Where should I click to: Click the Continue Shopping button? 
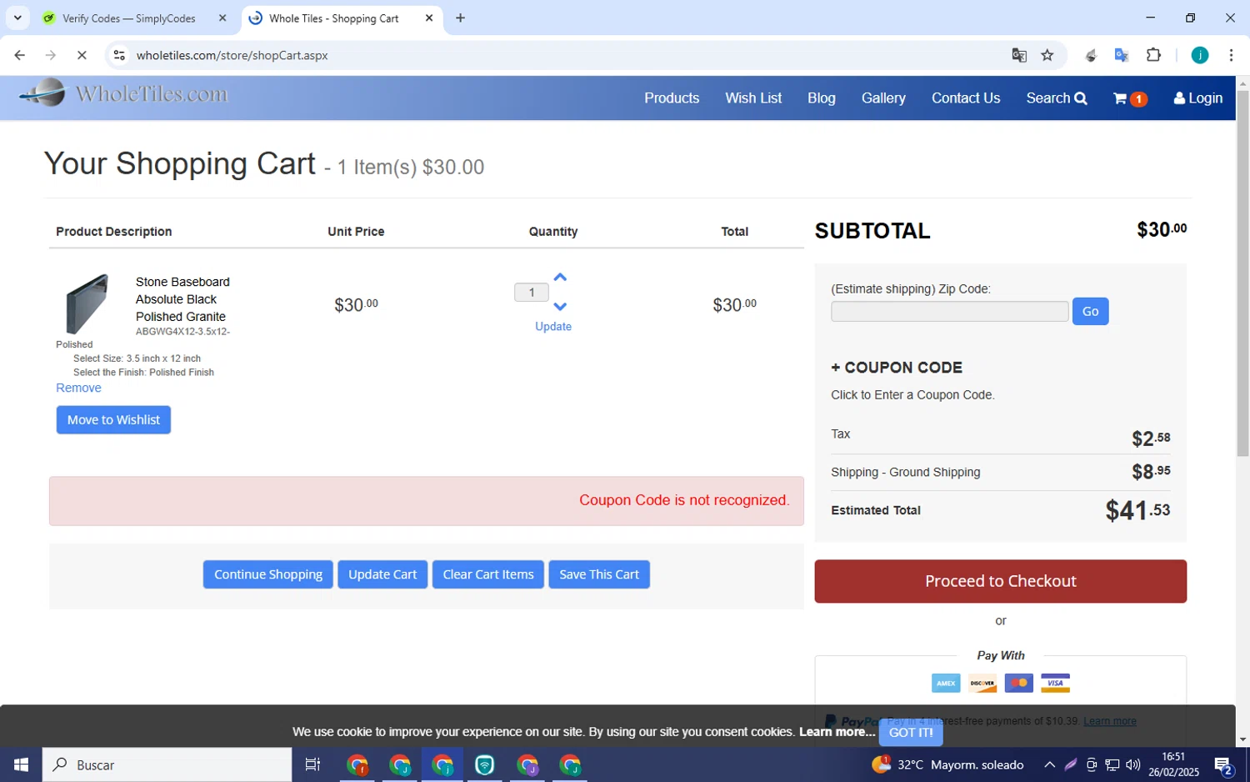268,574
